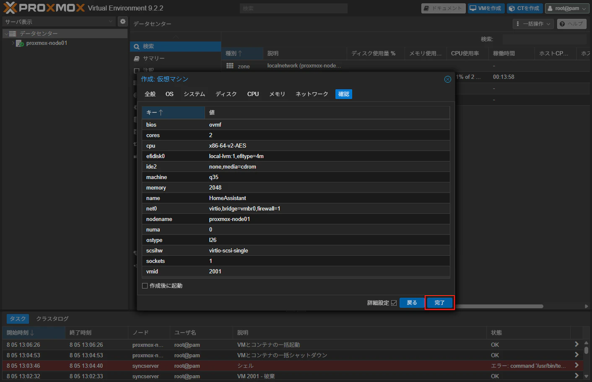Toggle Start after created checkbox
592x382 pixels.
pos(145,286)
